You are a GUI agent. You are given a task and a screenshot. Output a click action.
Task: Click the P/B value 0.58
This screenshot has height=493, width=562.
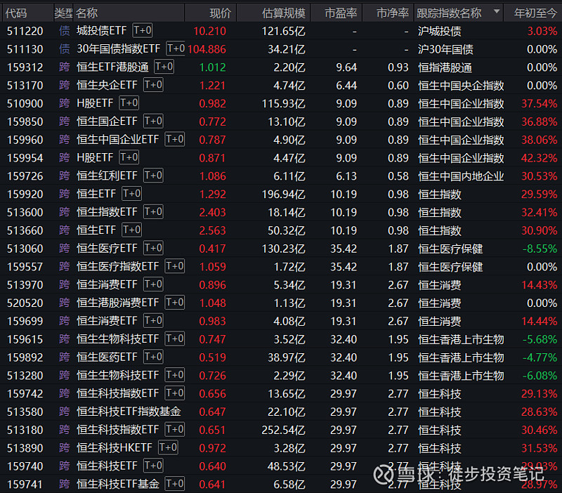[x=398, y=176]
